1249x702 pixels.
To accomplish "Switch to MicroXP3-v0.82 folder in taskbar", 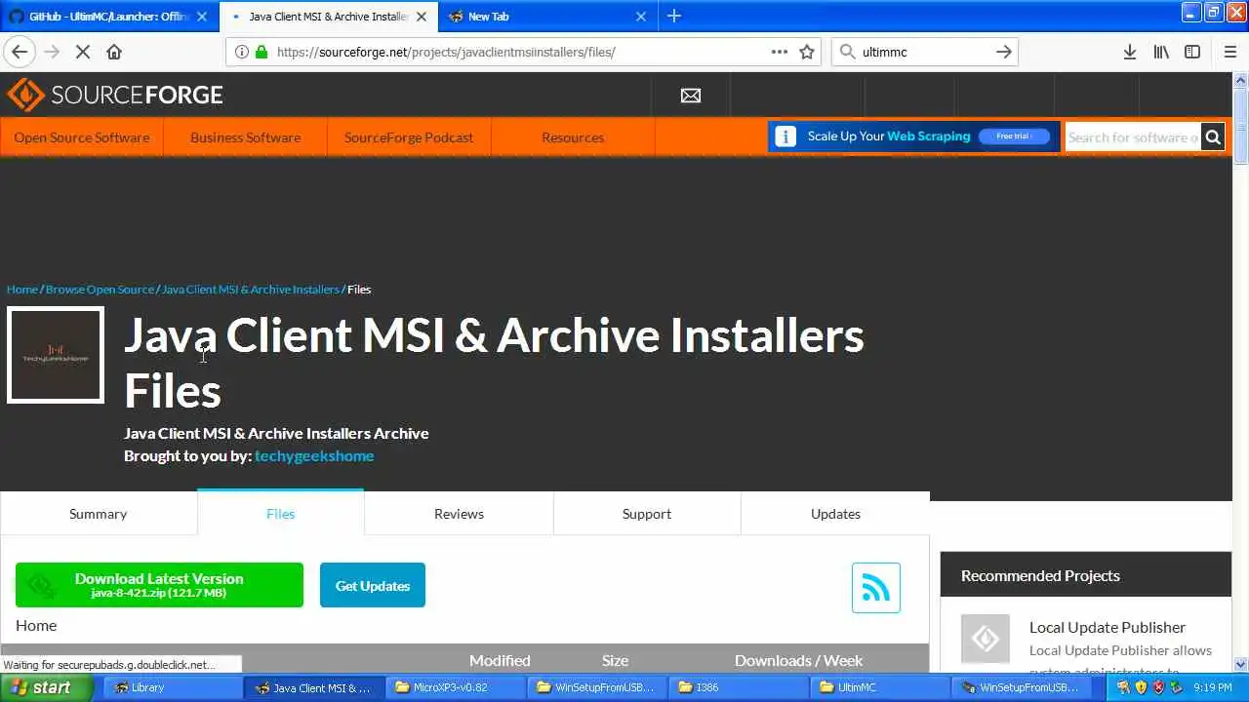I will point(457,687).
